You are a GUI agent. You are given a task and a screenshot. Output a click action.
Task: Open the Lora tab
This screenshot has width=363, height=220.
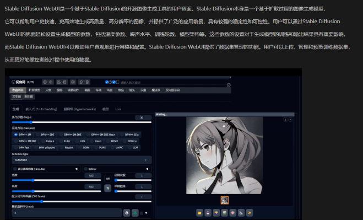tap(118, 109)
